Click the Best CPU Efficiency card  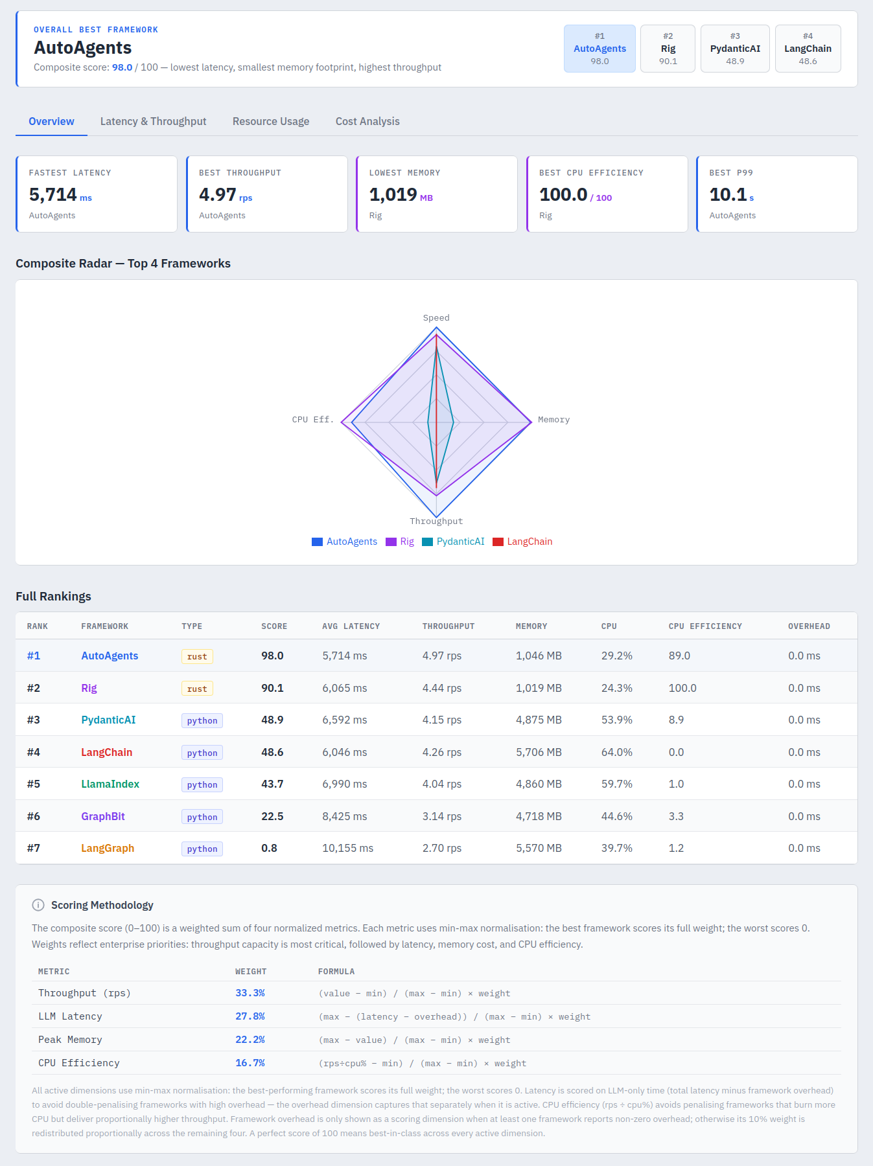607,194
